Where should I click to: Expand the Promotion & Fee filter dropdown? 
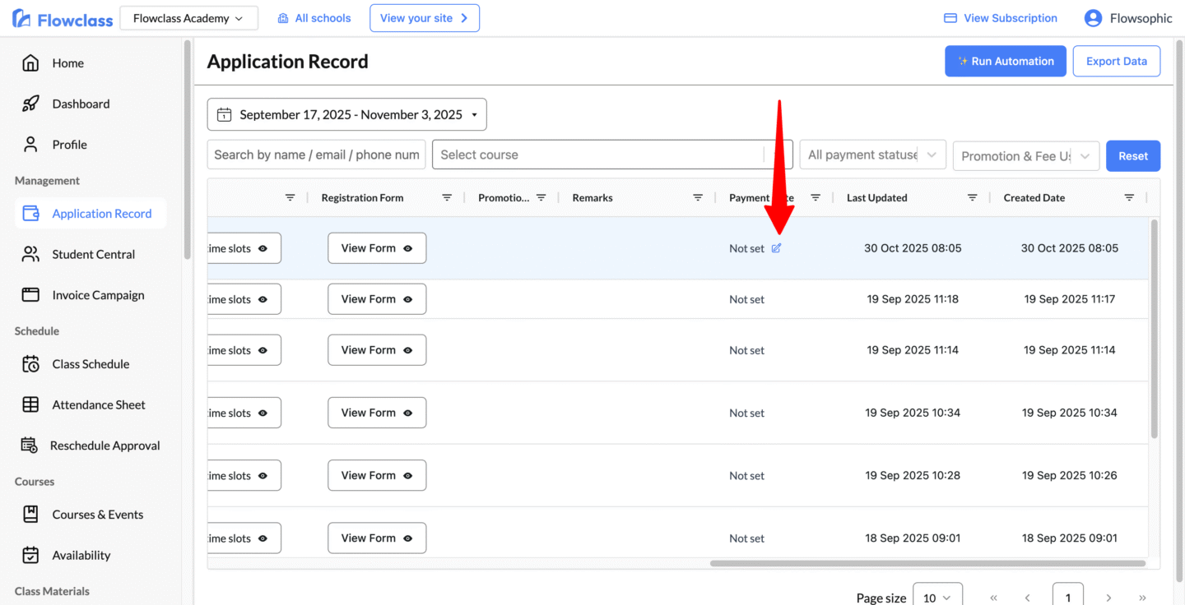(1025, 156)
